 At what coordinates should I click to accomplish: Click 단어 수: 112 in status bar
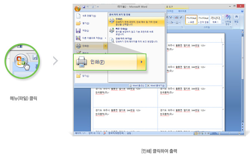click(x=94, y=133)
